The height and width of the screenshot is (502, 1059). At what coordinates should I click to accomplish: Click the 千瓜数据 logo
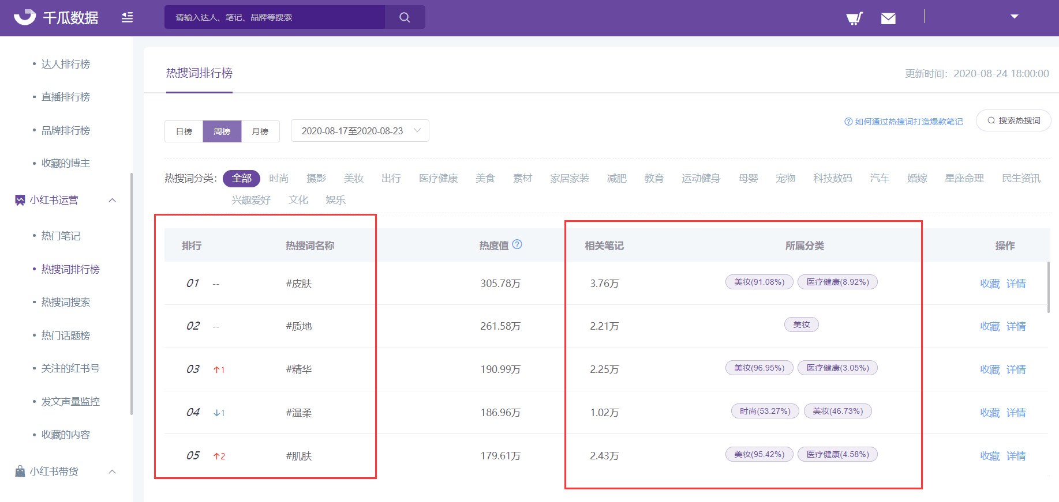(56, 17)
